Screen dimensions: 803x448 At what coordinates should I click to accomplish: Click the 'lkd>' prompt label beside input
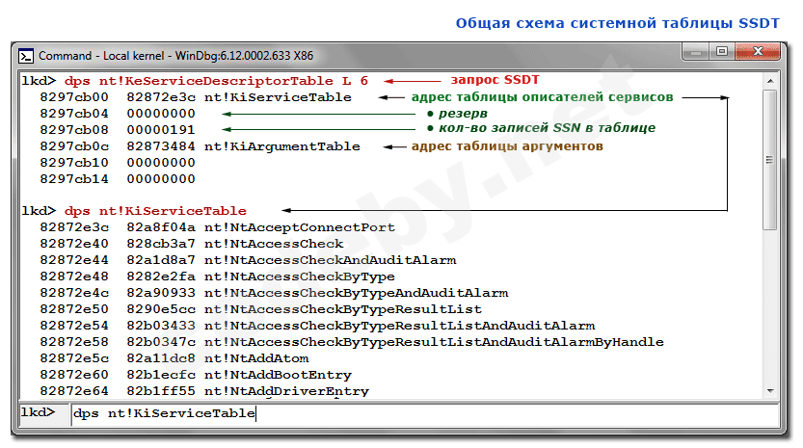click(x=38, y=412)
